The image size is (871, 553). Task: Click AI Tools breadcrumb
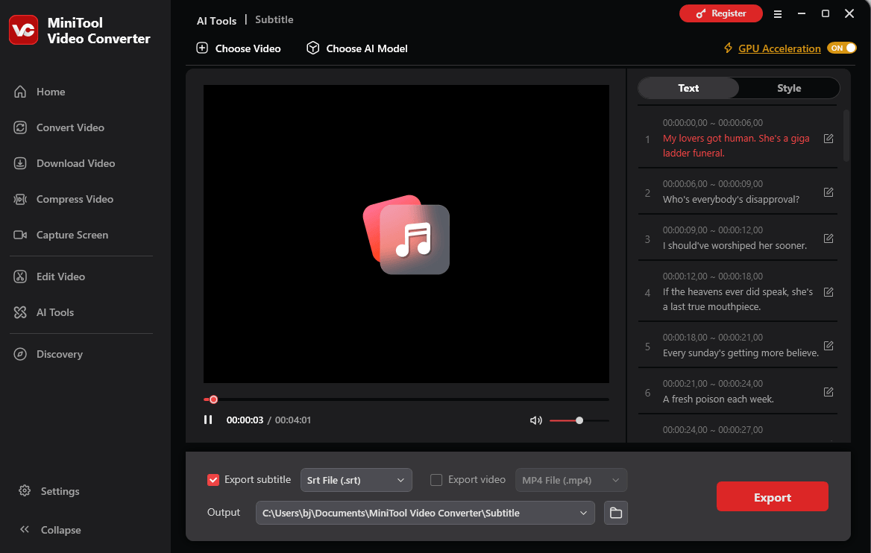[217, 21]
